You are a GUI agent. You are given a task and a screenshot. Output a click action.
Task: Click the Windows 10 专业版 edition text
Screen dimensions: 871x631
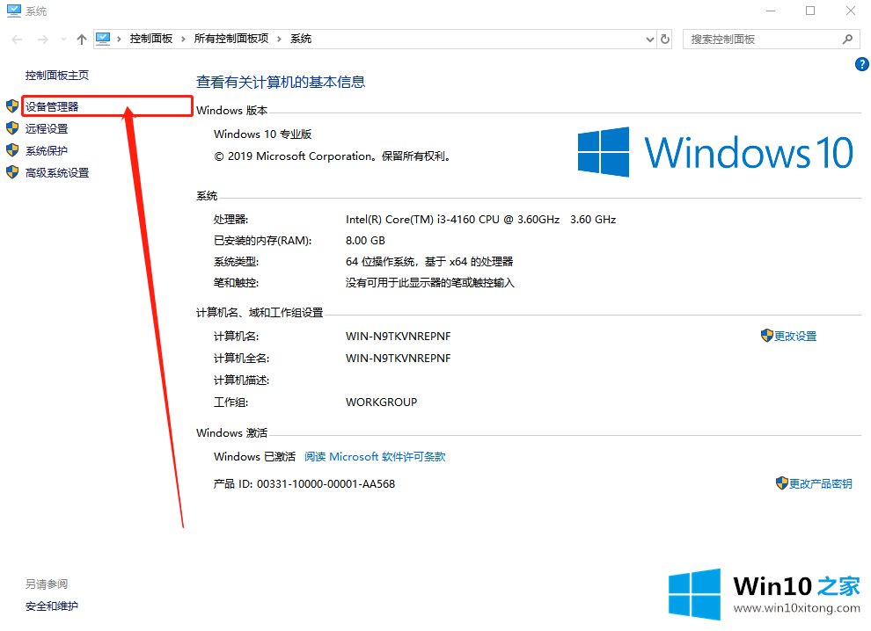pyautogui.click(x=263, y=134)
